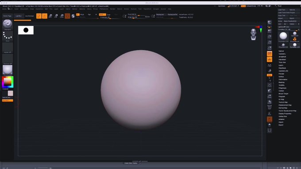The width and height of the screenshot is (301, 169).
Task: Select the Draw mode button
Action: 45,16
